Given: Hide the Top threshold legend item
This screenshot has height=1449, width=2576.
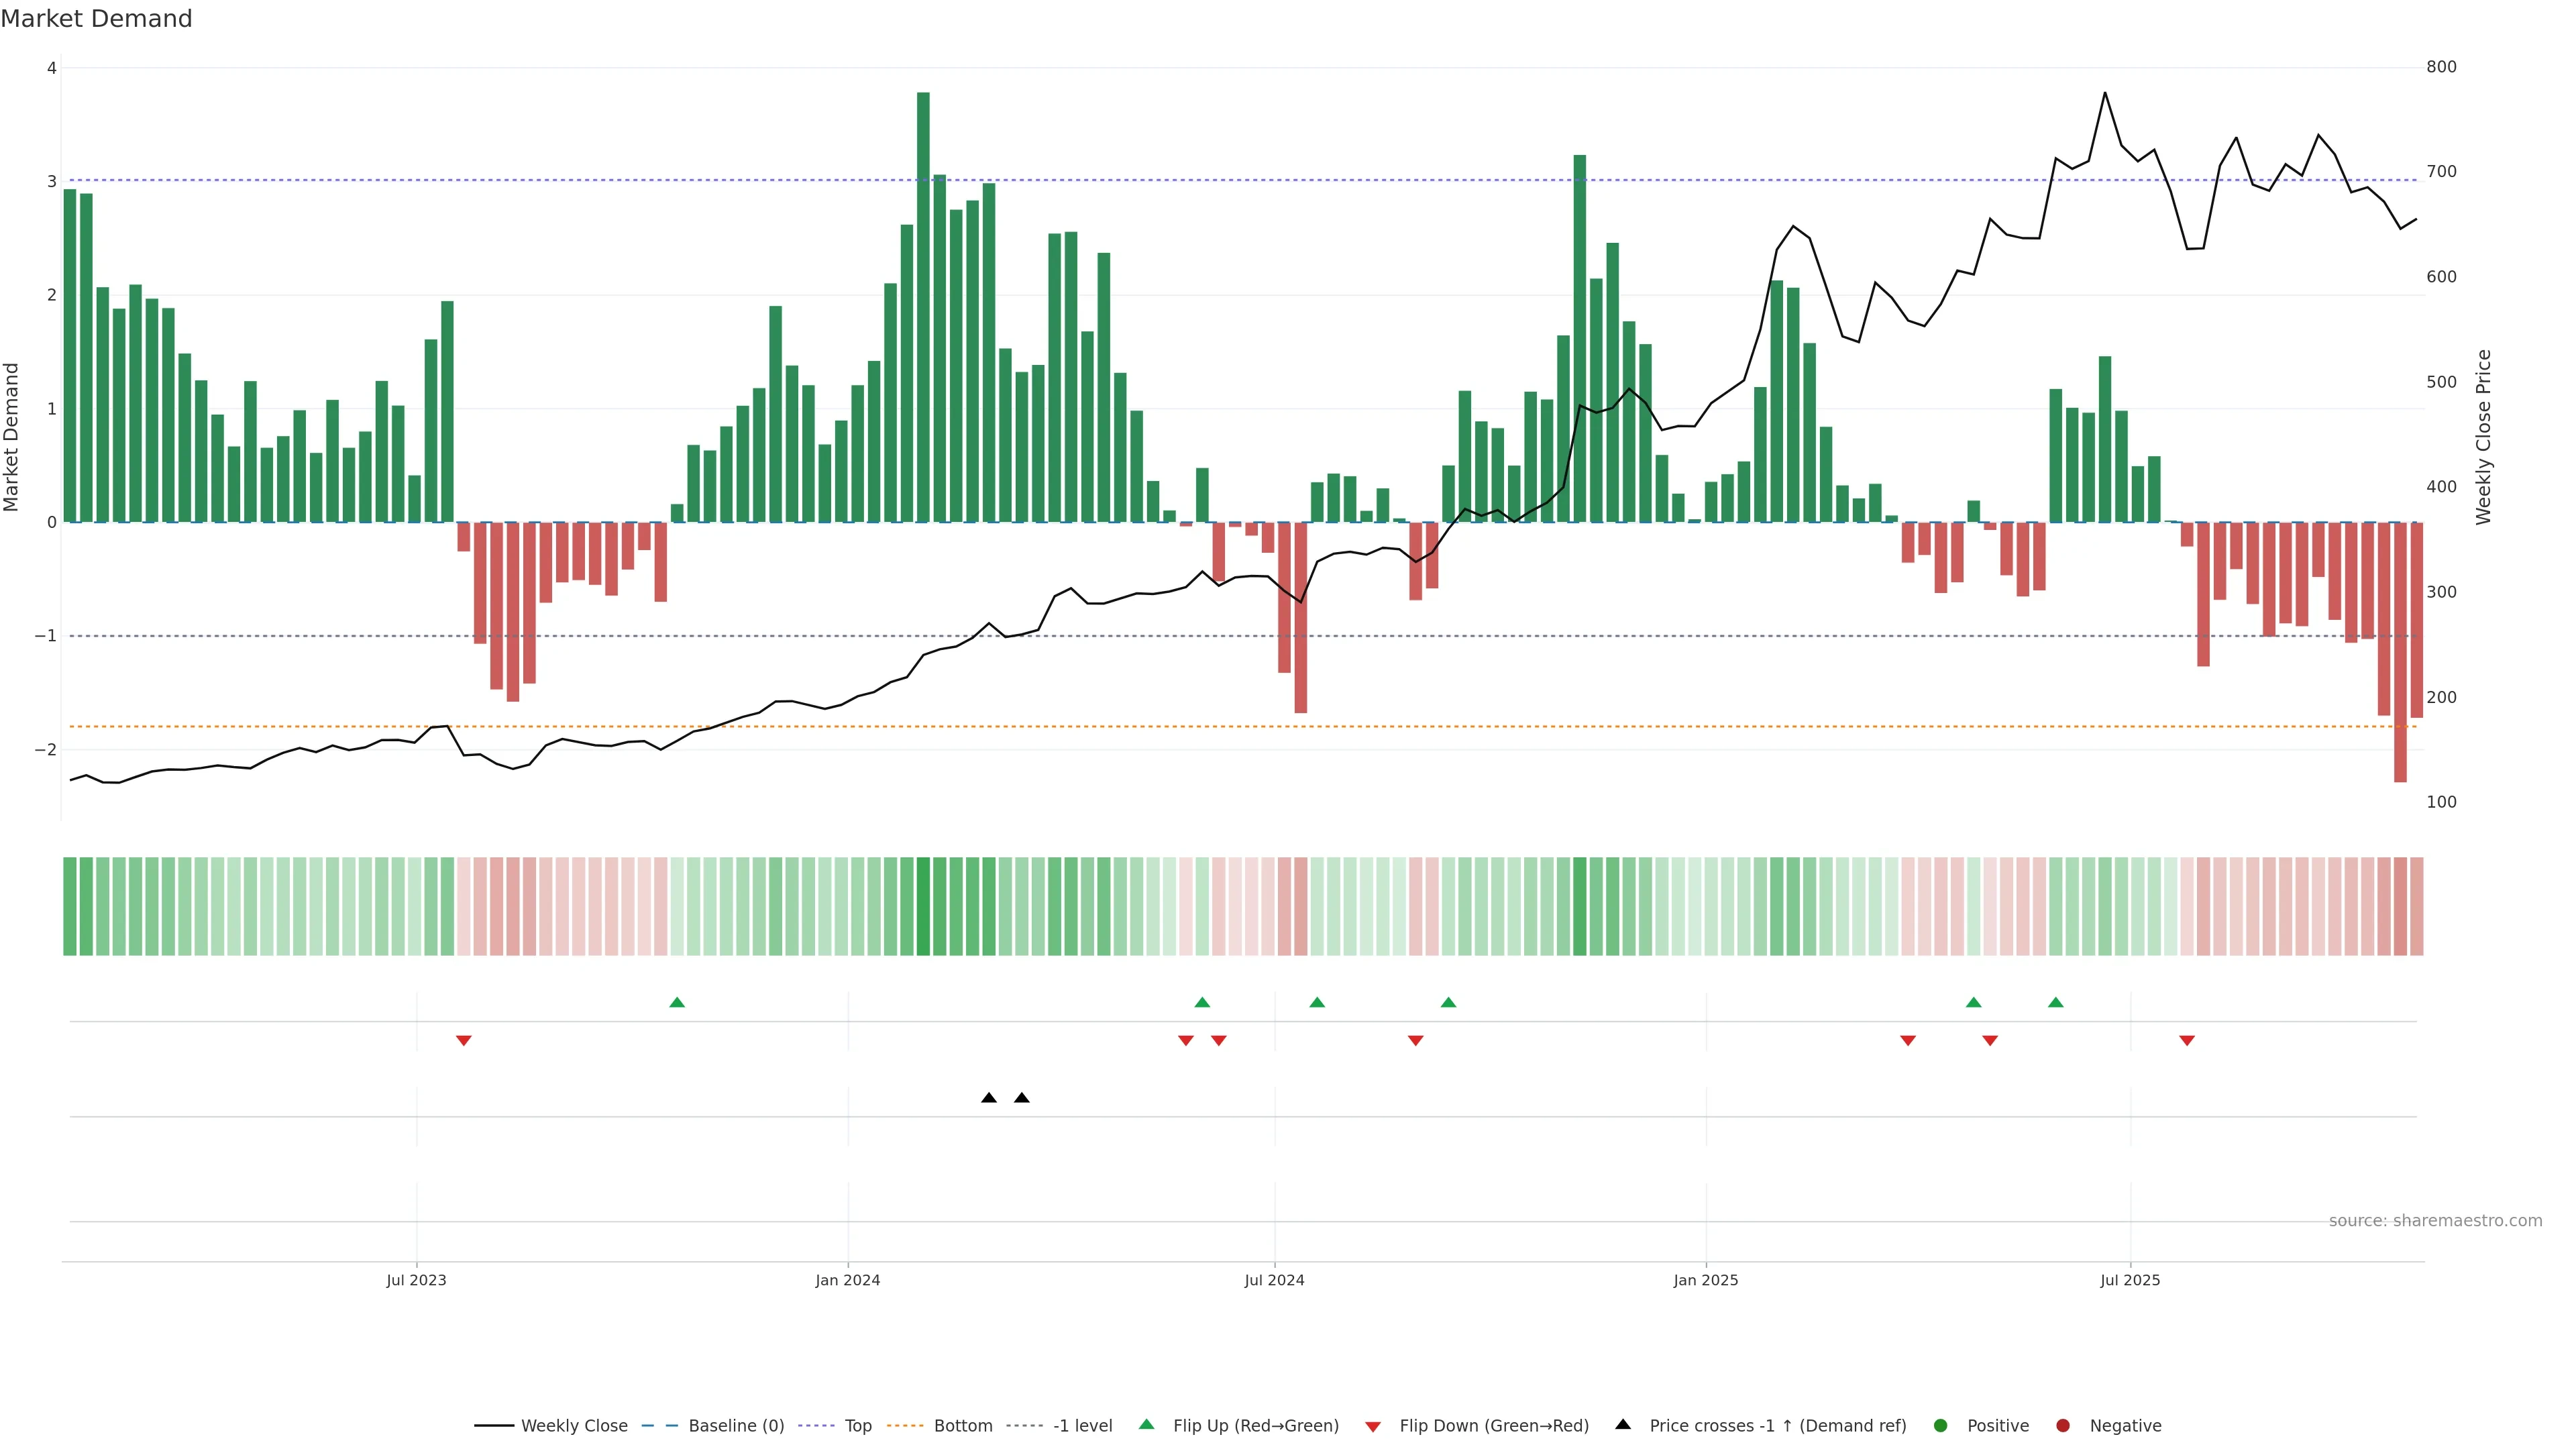Looking at the screenshot, I should (x=857, y=1425).
